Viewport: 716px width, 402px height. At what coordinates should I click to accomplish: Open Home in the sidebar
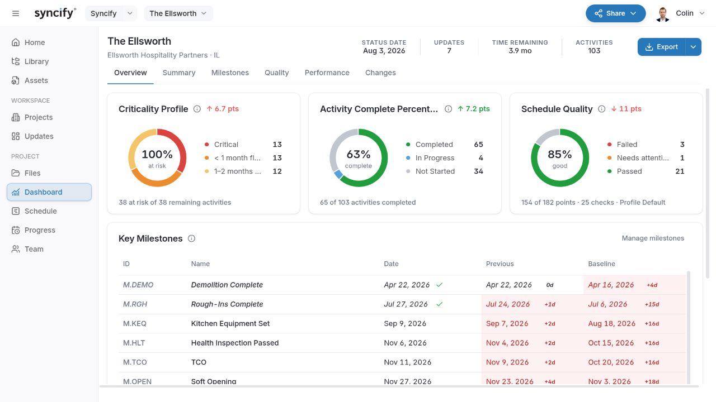pyautogui.click(x=49, y=42)
